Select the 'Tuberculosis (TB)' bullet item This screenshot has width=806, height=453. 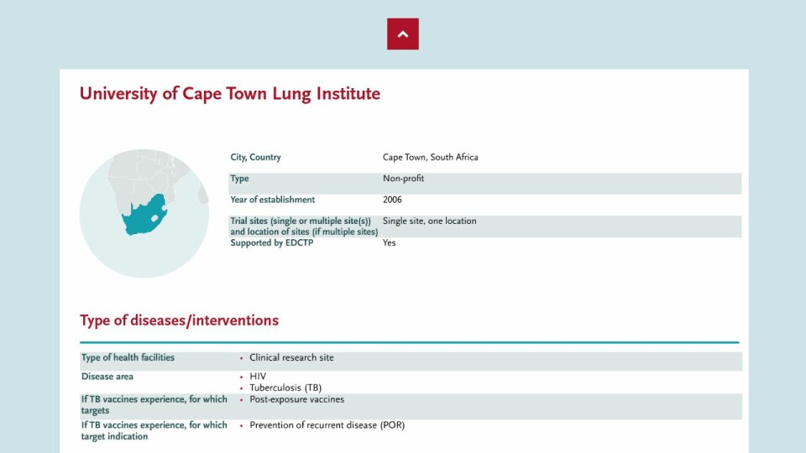285,388
